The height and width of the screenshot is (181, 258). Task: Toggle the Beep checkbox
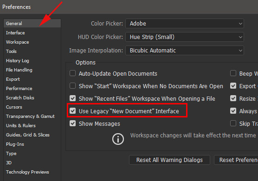coord(233,73)
